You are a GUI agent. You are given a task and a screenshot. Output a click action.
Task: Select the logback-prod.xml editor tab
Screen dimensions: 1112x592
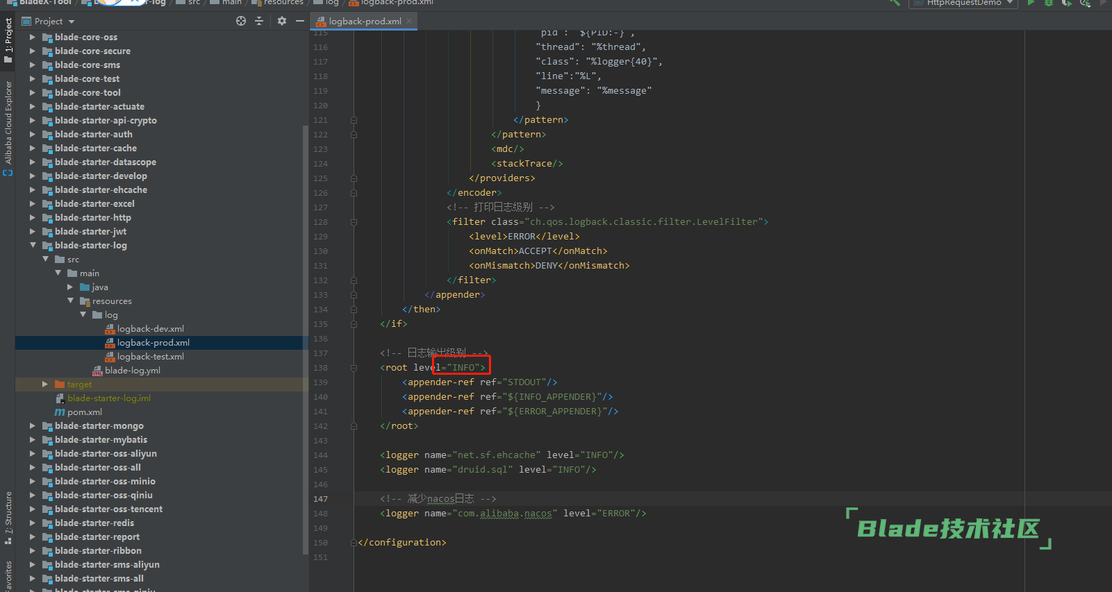coord(364,22)
